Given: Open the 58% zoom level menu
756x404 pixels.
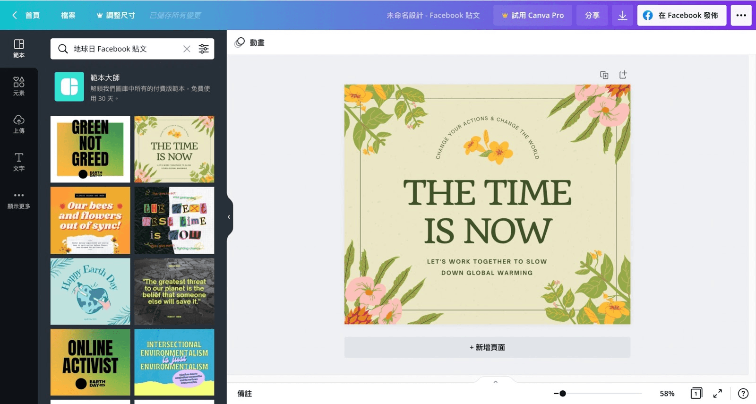Looking at the screenshot, I should tap(667, 394).
